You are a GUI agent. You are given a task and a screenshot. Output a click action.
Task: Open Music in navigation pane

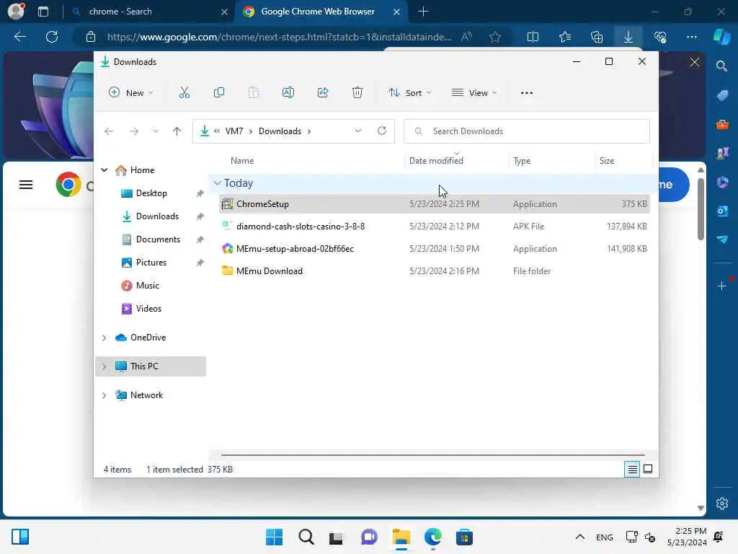click(147, 286)
